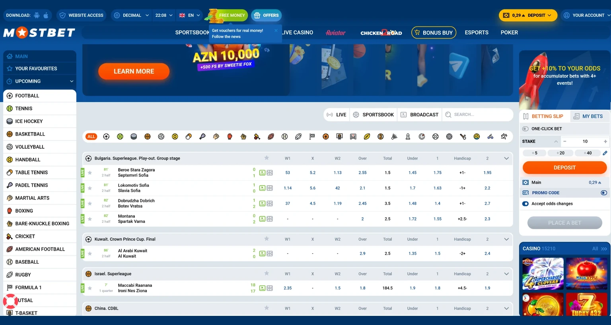Filter by badminton shuttlecock icon
The width and height of the screenshot is (611, 325).
point(394,137)
